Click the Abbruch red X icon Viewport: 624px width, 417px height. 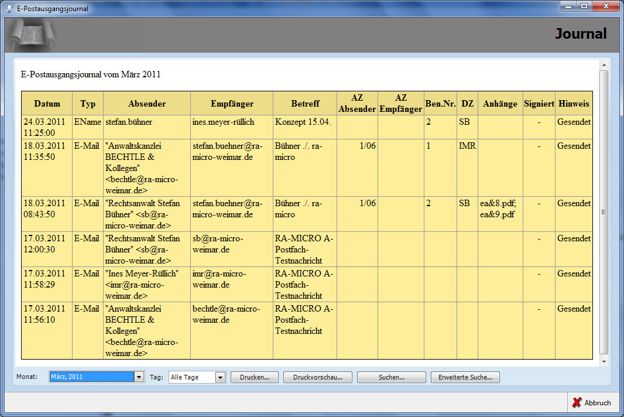[x=577, y=402]
